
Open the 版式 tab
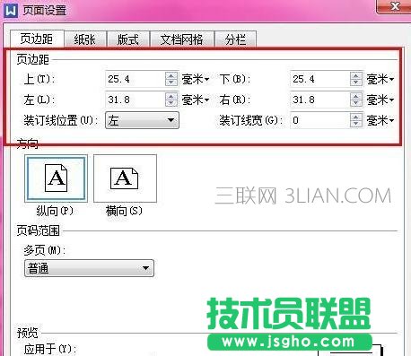click(x=128, y=39)
